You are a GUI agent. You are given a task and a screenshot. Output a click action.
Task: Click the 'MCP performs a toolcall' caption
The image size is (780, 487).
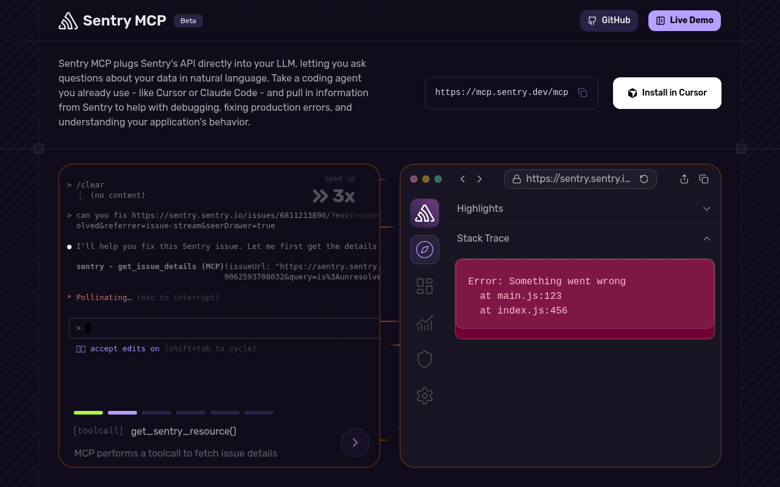pos(175,454)
